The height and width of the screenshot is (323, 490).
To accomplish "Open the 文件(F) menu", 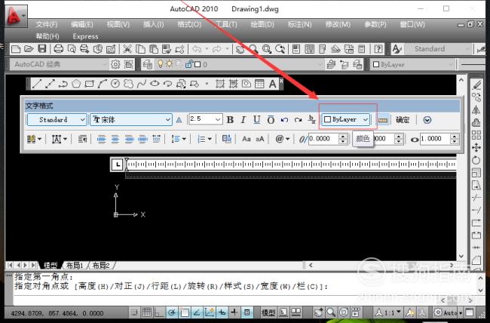I will 47,24.
